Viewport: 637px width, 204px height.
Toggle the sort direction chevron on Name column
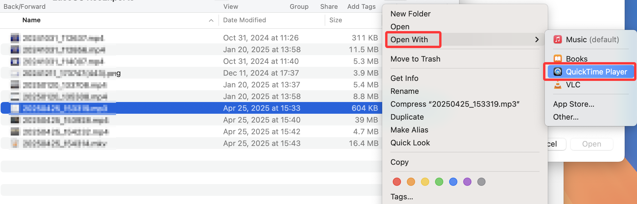211,21
